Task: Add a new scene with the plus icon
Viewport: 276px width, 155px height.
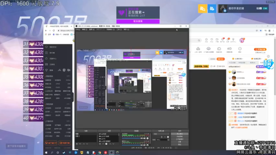Action: (77, 144)
